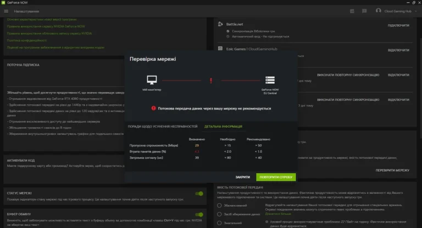
Task: Click the red error icon beside streaming warning
Action: tap(153, 108)
